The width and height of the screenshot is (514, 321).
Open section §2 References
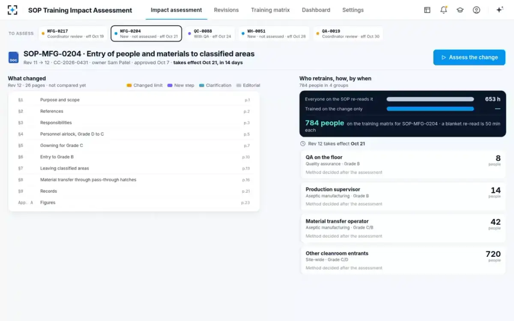pyautogui.click(x=134, y=111)
